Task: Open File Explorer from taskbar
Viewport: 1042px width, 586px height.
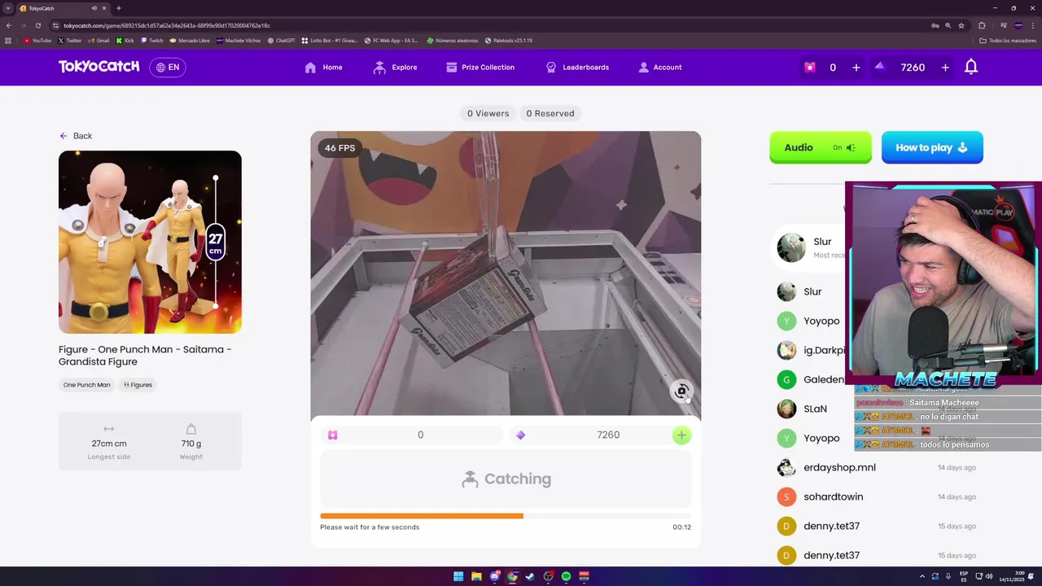Action: [476, 576]
